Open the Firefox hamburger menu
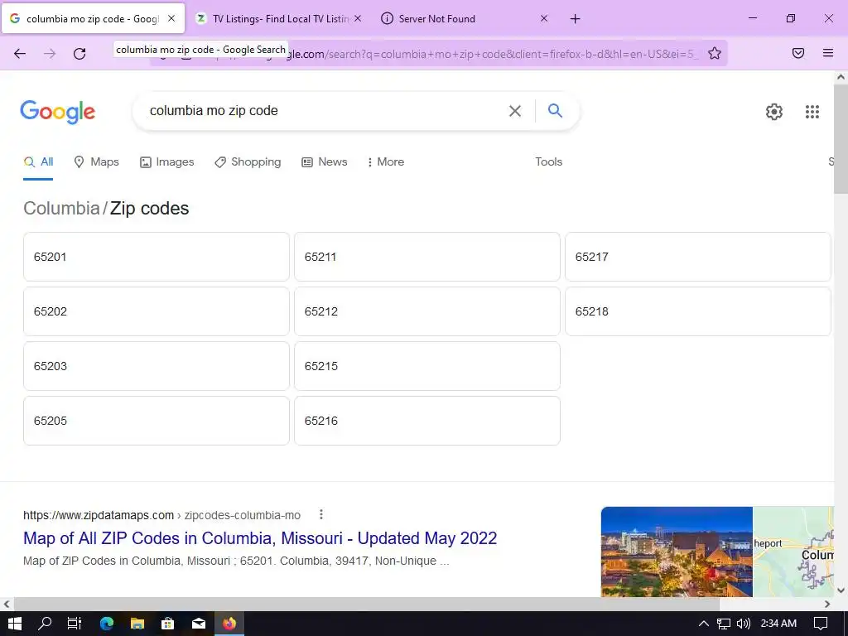Viewport: 848px width, 636px height. point(828,53)
